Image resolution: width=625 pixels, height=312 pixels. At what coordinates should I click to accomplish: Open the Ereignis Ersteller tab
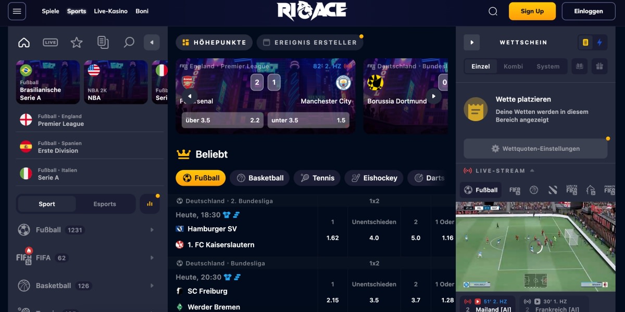[309, 43]
